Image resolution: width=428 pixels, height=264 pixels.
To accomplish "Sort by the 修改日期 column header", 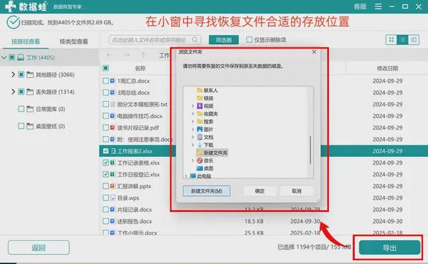I will click(x=387, y=68).
